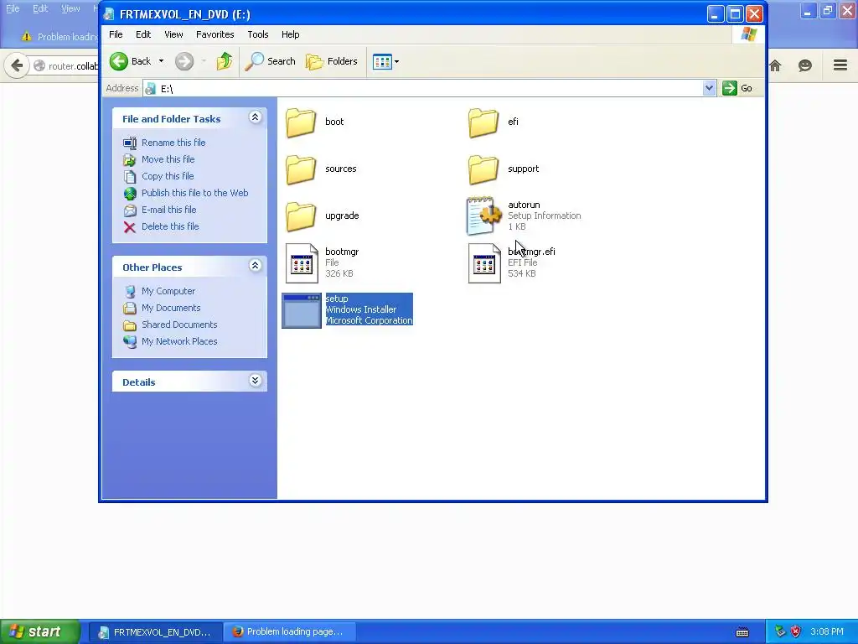Collapse the File and Folder Tasks panel
The width and height of the screenshot is (858, 644).
pos(255,117)
